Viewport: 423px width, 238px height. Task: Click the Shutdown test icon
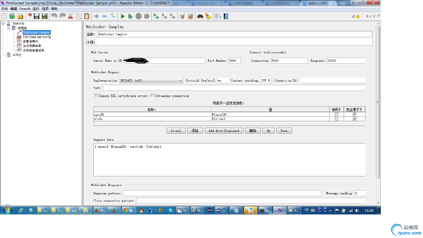147,16
